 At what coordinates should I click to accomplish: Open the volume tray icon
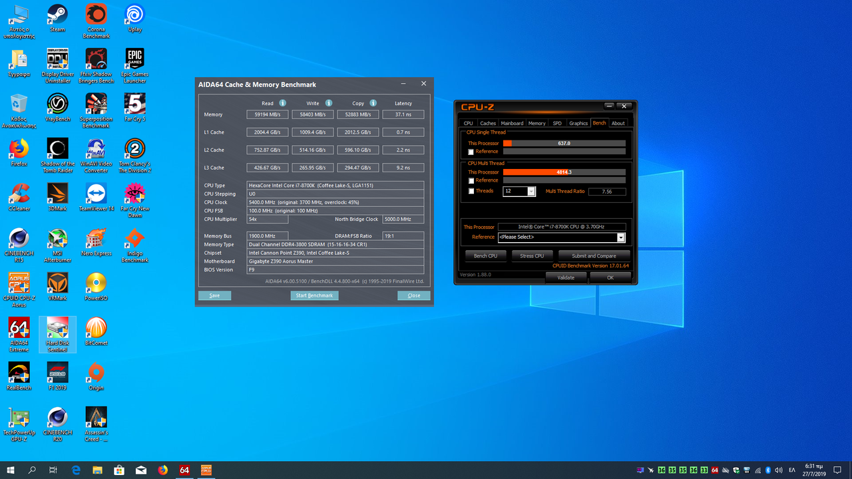[778, 470]
